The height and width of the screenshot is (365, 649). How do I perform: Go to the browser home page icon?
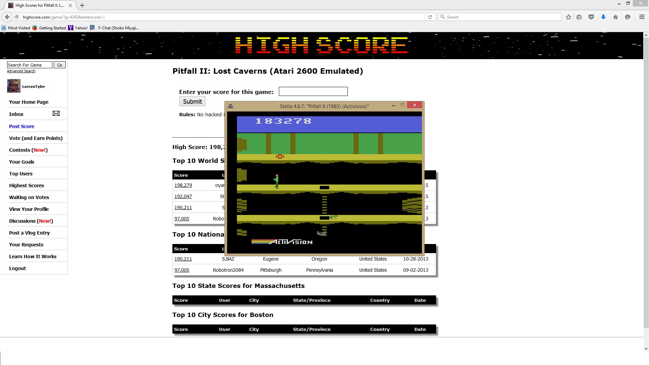[x=616, y=17]
